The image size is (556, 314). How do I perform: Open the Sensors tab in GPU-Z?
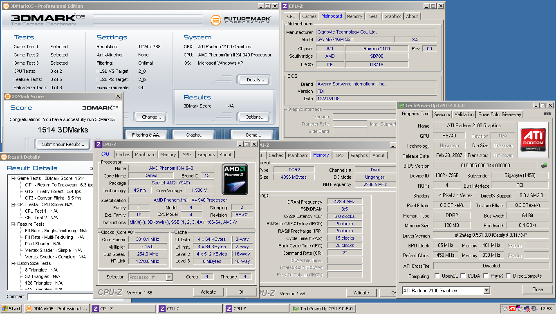click(x=442, y=114)
